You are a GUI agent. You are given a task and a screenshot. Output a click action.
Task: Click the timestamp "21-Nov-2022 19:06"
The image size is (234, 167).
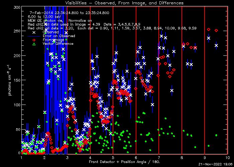216,164
